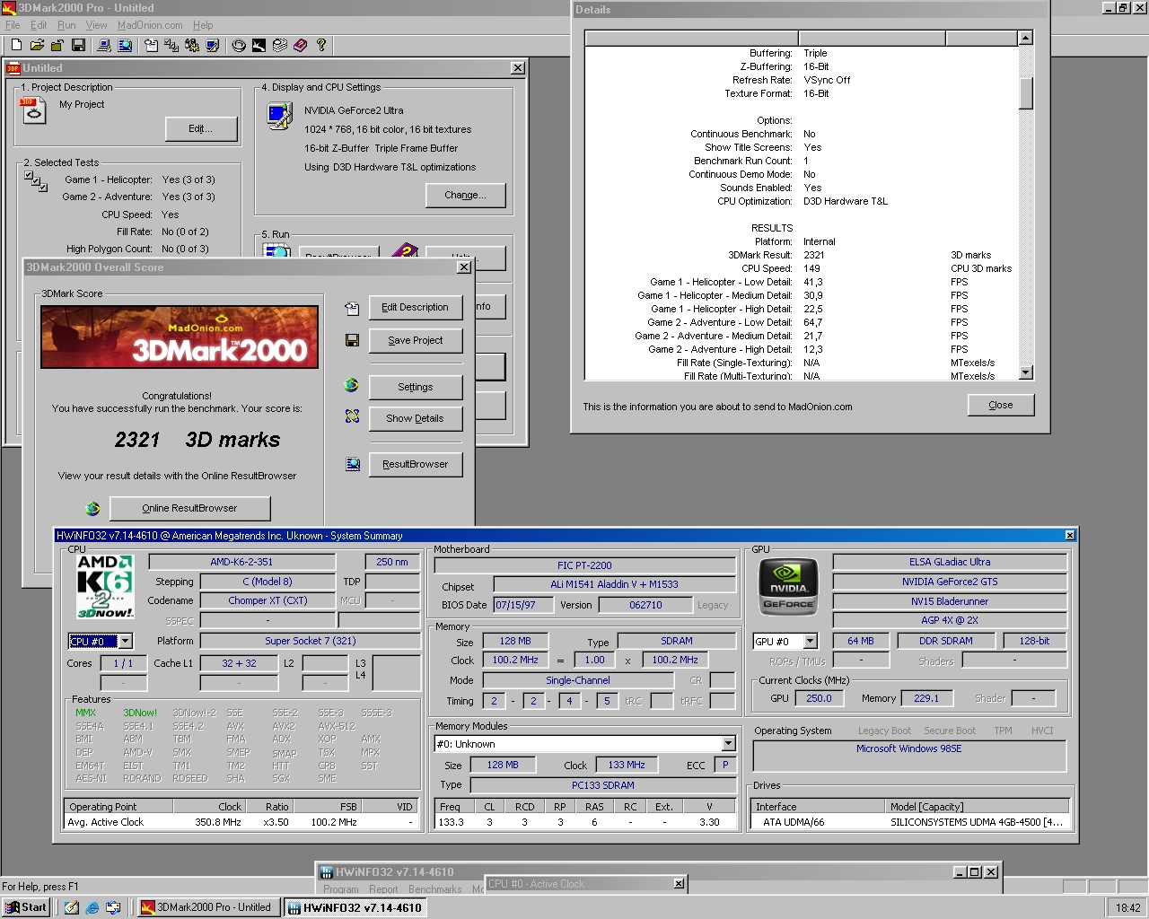Viewport: 1149px width, 919px height.
Task: Click the GPU clock 250.0 value
Action: pos(819,698)
